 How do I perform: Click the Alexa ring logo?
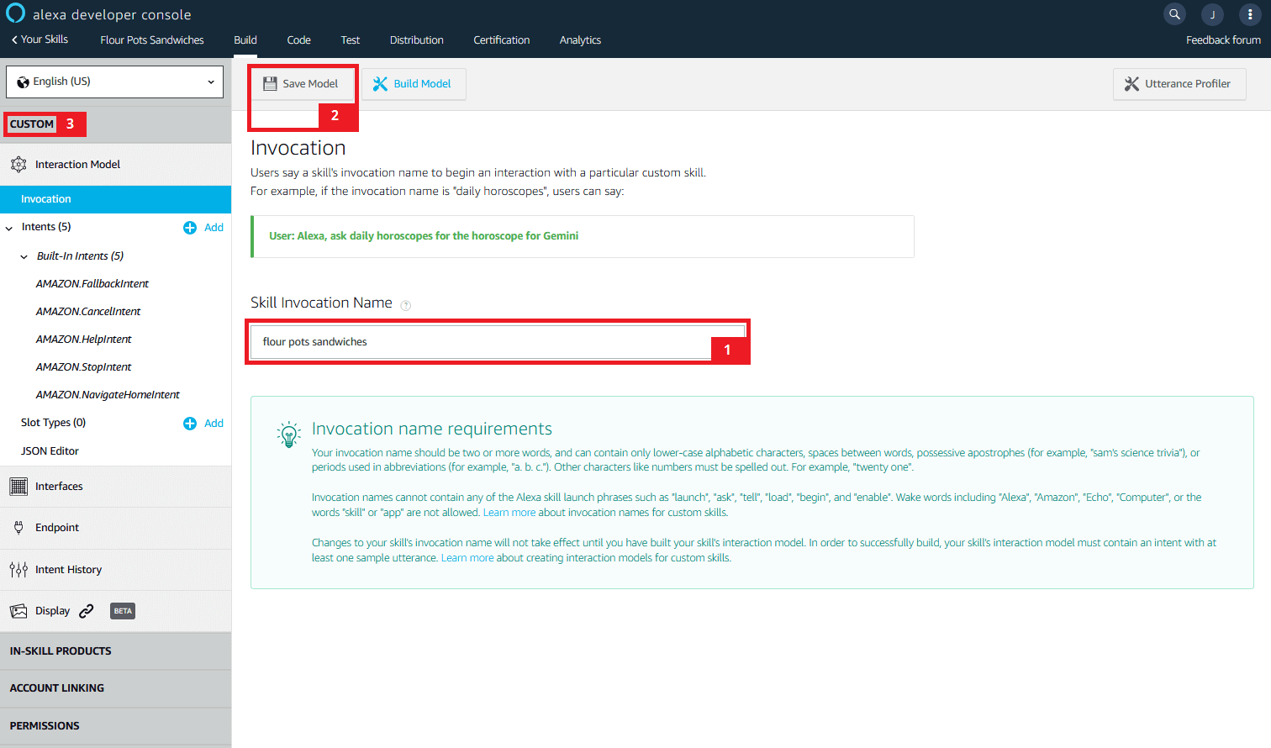pos(15,13)
